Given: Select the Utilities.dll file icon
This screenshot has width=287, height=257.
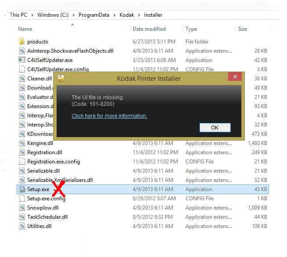Looking at the screenshot, I should coord(22,226).
